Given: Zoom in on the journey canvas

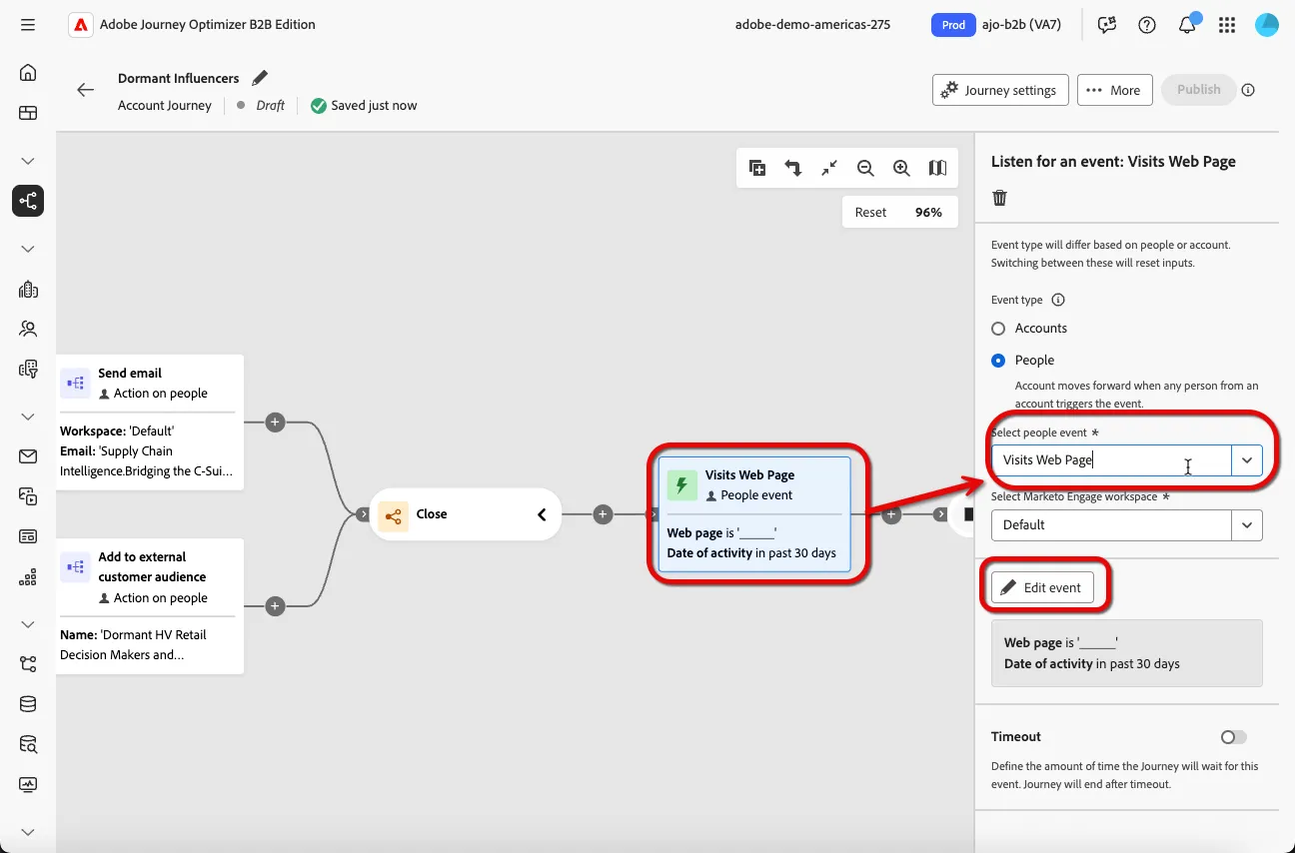Looking at the screenshot, I should pos(901,169).
